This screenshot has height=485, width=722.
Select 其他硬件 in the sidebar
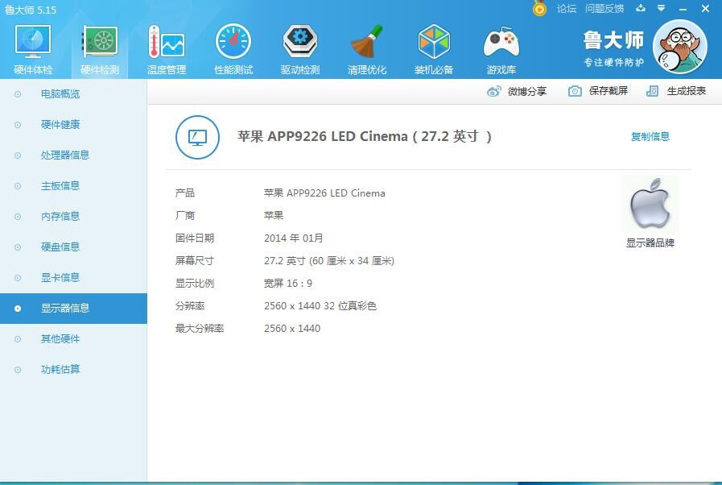pyautogui.click(x=74, y=339)
